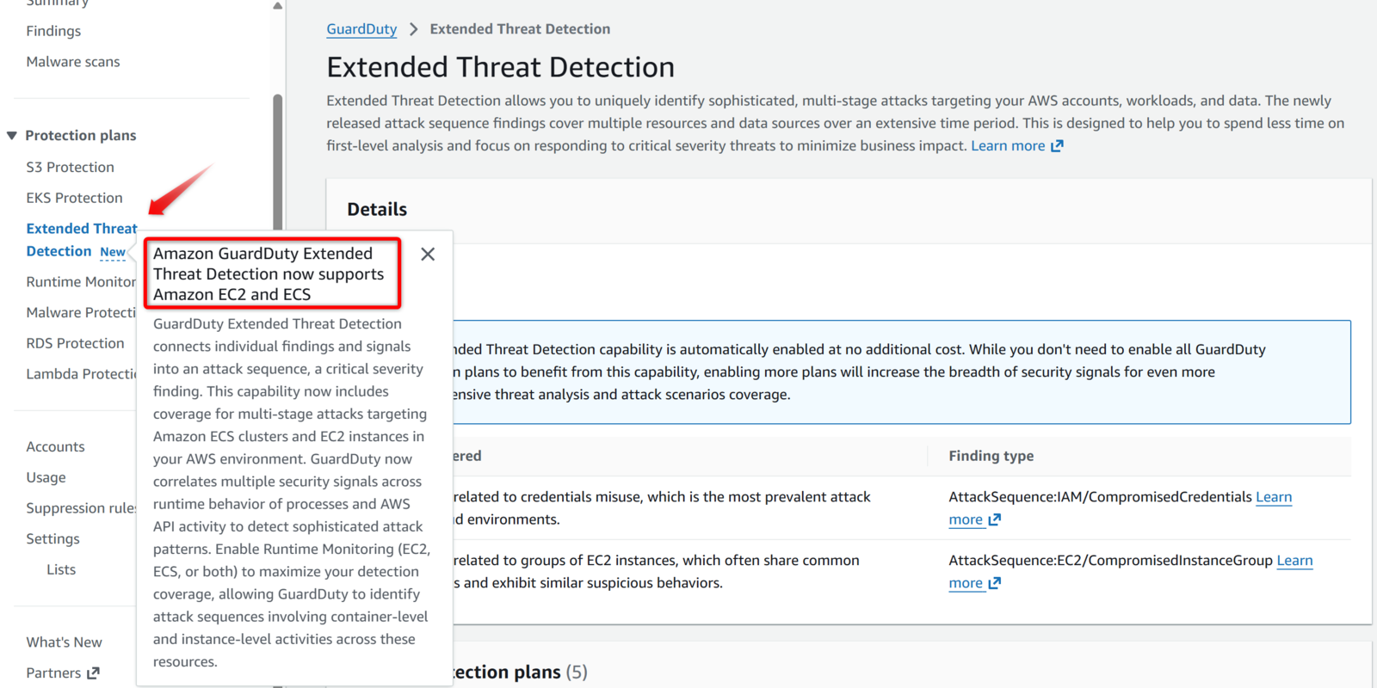Click the external link icon beside Learn more
The width and height of the screenshot is (1377, 688).
click(x=1057, y=146)
